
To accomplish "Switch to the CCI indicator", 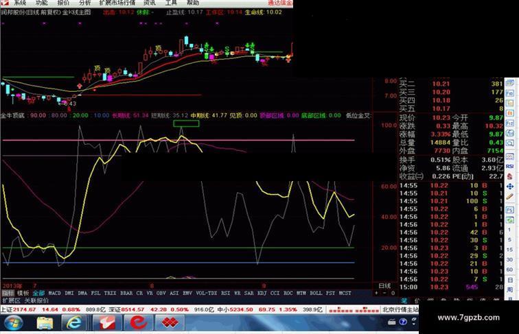I will (x=275, y=293).
